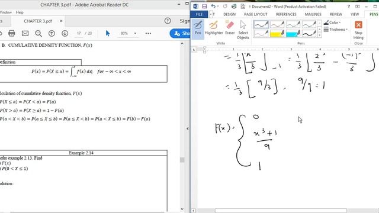Choose the first pen in bottom gallery row
The width and height of the screenshot is (379, 213).
(261, 33)
